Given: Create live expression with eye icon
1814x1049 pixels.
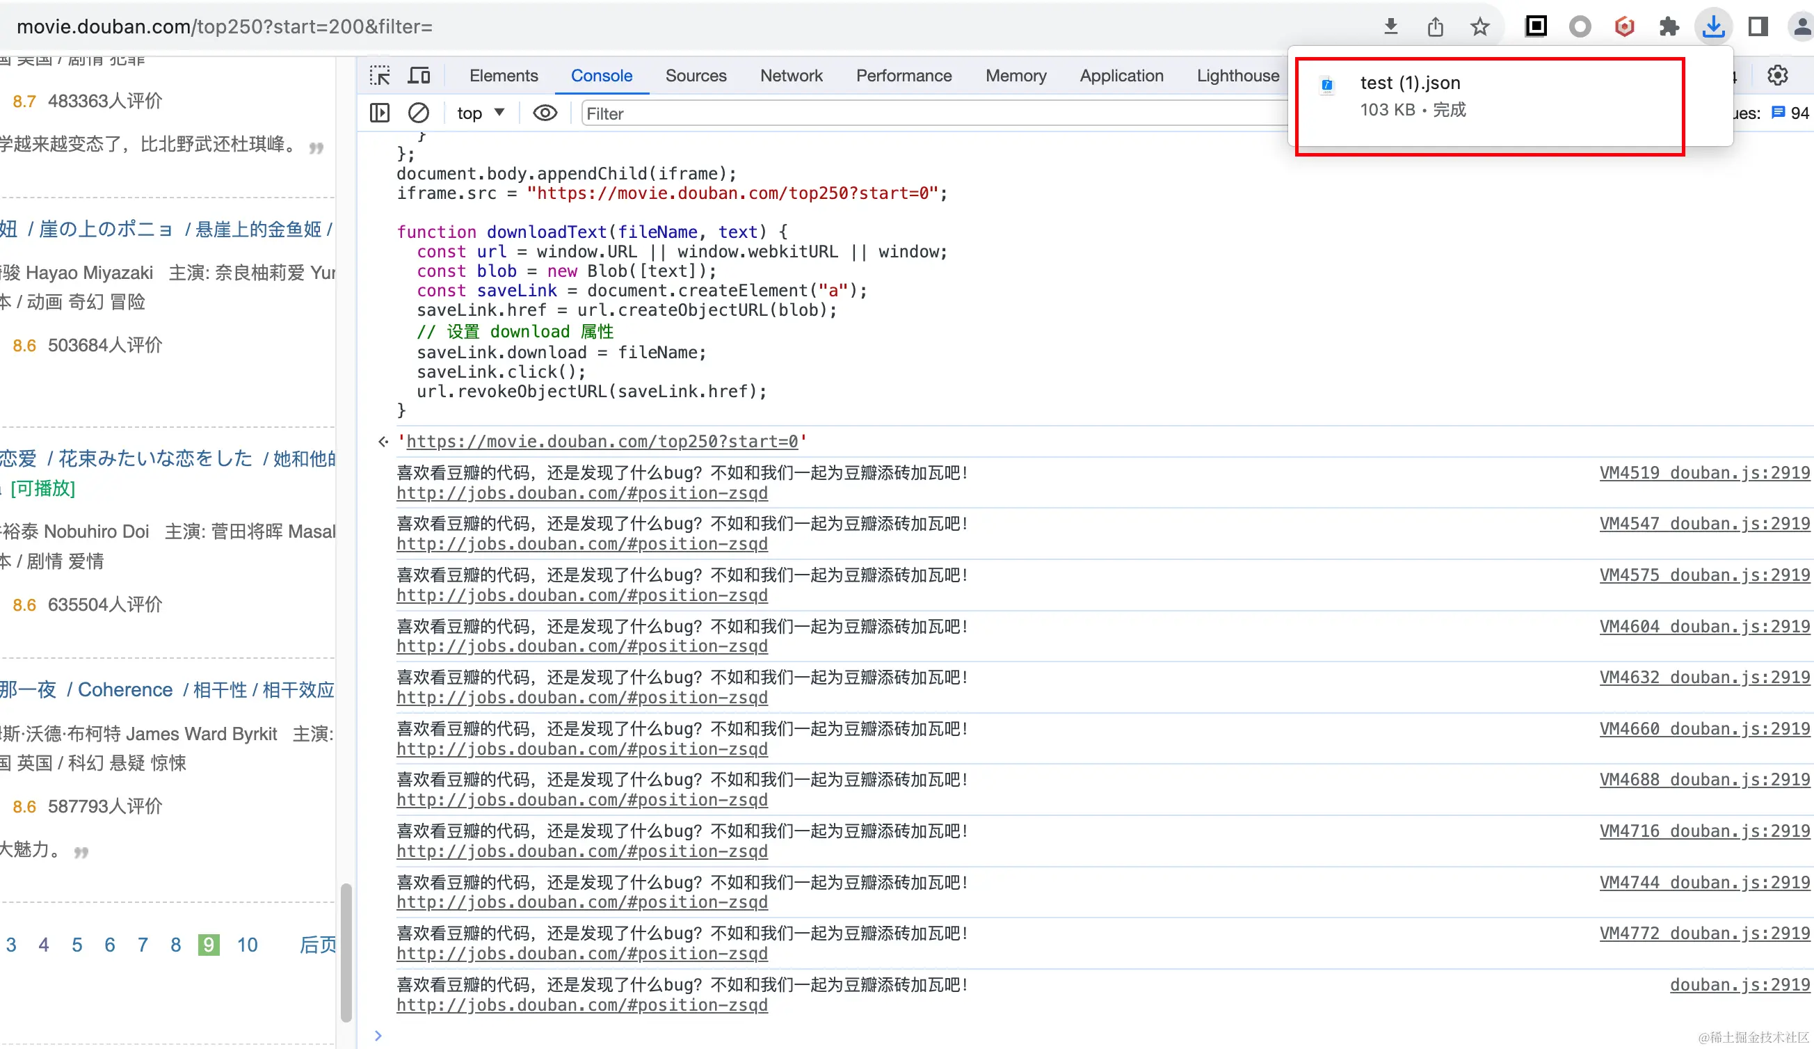Looking at the screenshot, I should (x=545, y=113).
